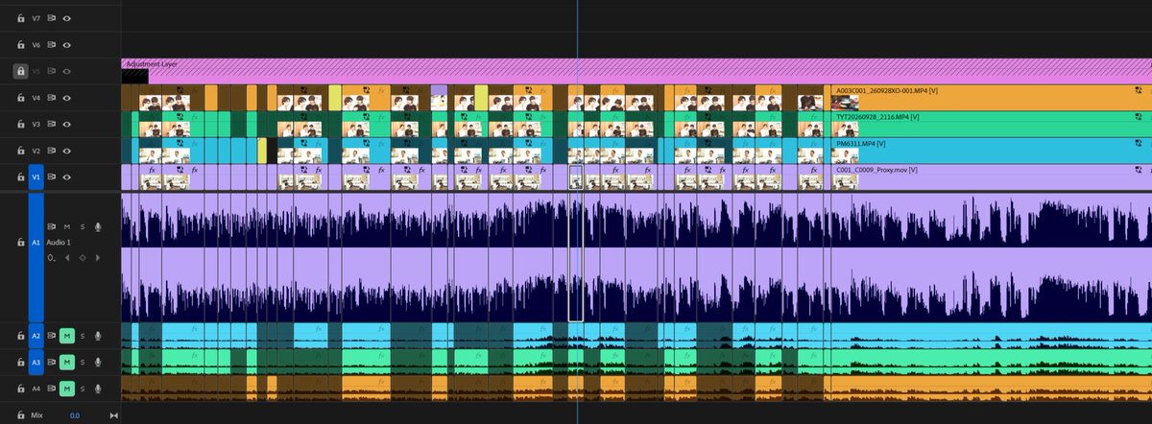Toggle track lock on A2
Viewport: 1152px width, 424px height.
[x=20, y=336]
